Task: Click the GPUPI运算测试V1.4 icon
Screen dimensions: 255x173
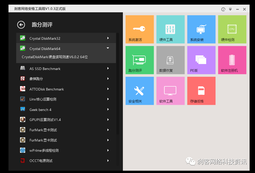Action: click(x=23, y=119)
